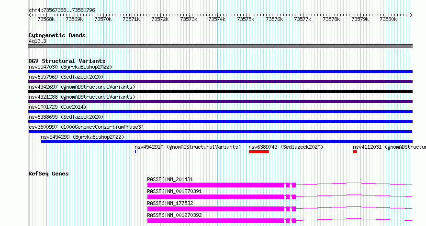Viewport: 426px width, 226px height.
Task: Open the nsv1001725 (Coe2014) label
Action: (x=57, y=107)
